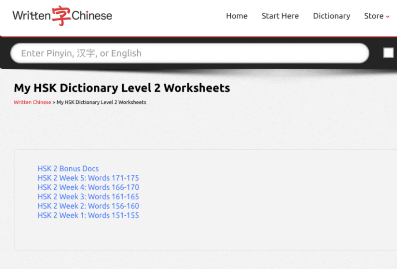The height and width of the screenshot is (269, 397).
Task: Open the HSK 2 Bonus Docs link
Action: point(68,169)
